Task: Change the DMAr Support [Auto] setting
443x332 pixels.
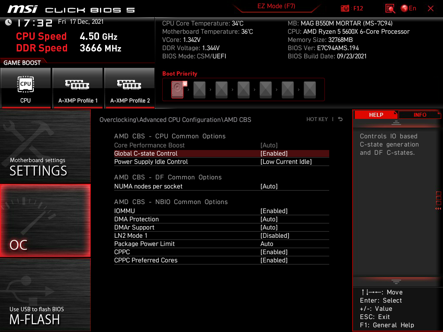Action: click(269, 227)
